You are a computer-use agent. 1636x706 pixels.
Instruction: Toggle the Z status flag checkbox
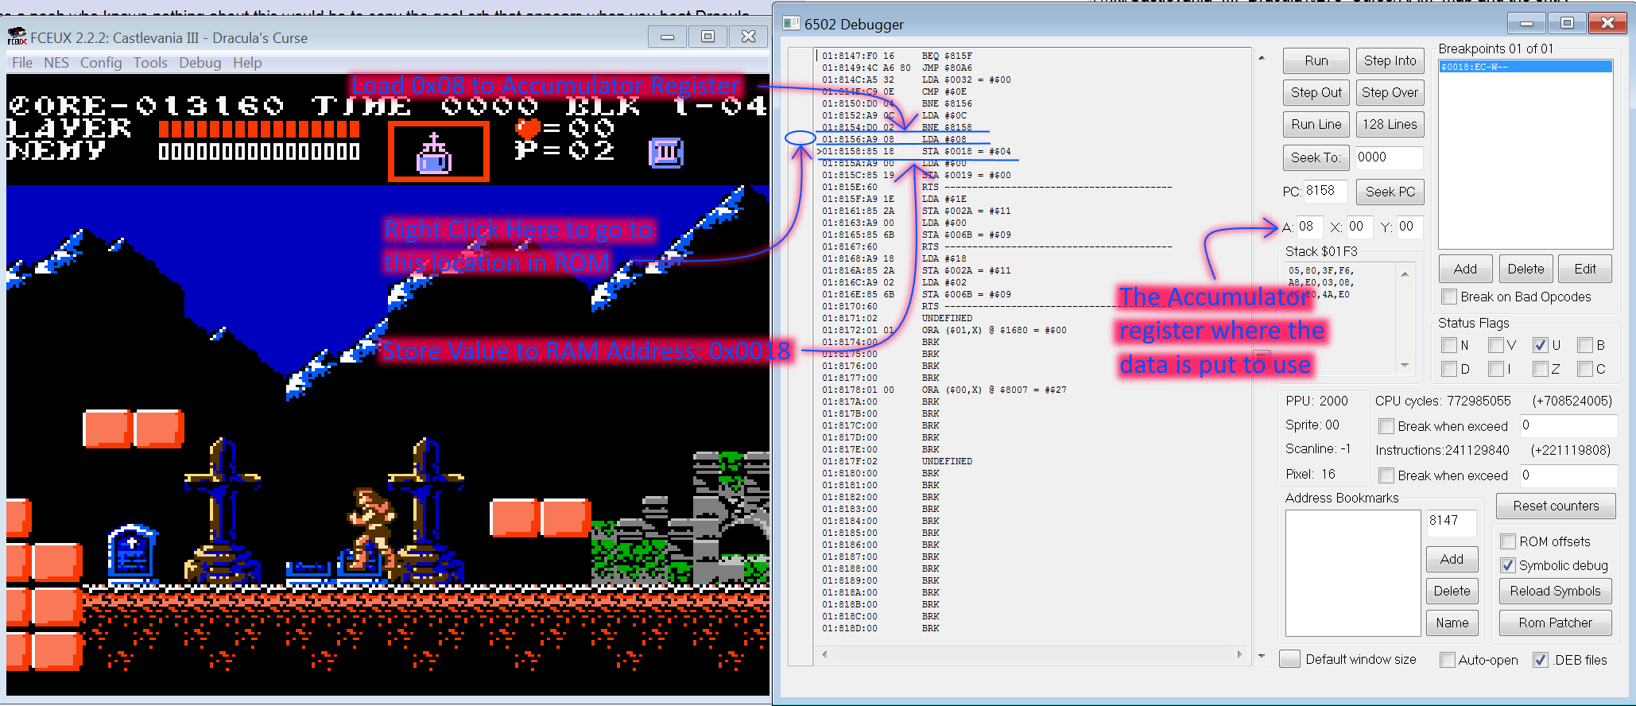[x=1541, y=369]
